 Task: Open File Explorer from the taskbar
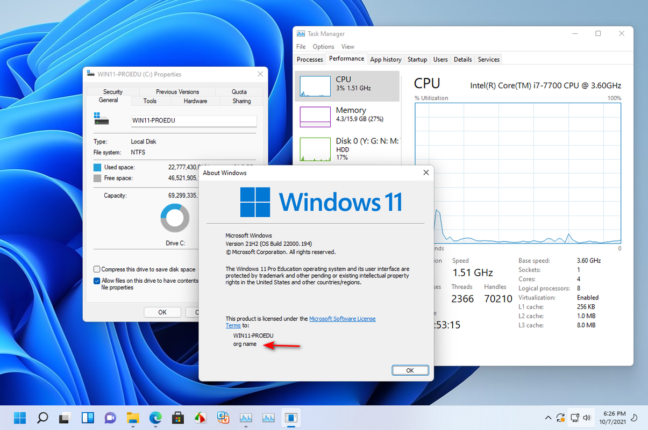133,418
